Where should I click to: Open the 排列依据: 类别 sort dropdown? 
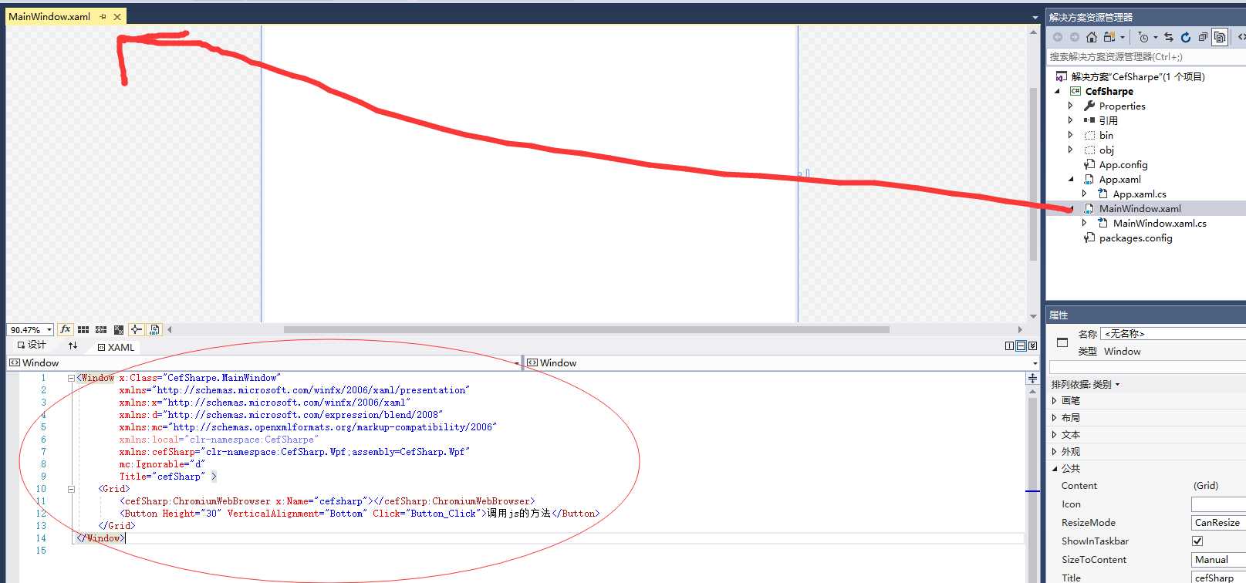(x=1085, y=384)
